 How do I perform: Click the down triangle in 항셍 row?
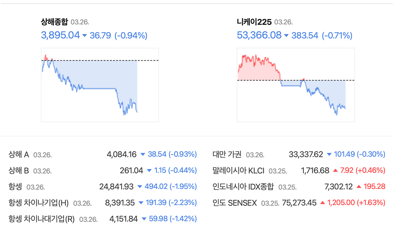click(x=140, y=187)
